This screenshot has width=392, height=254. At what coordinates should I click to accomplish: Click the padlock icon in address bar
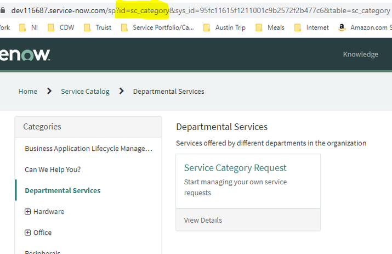pos(2,10)
